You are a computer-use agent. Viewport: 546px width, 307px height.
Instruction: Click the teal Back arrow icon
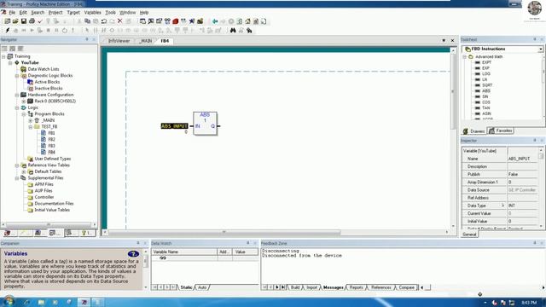tap(215, 21)
